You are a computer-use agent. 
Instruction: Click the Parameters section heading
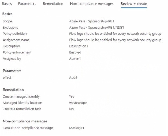point(12,71)
